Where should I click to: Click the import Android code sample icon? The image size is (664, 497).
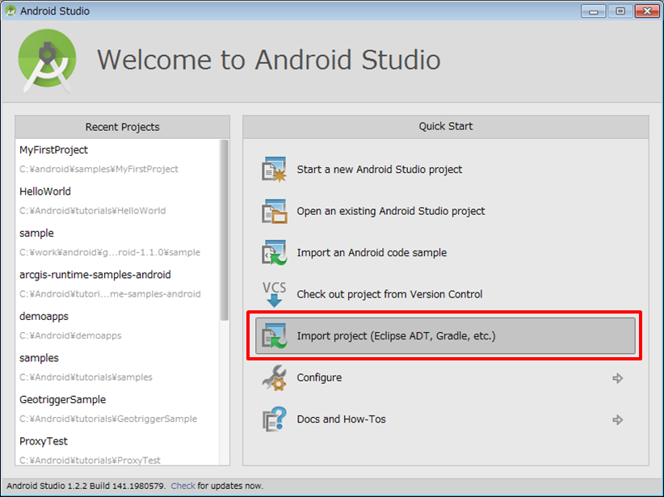[x=274, y=252]
